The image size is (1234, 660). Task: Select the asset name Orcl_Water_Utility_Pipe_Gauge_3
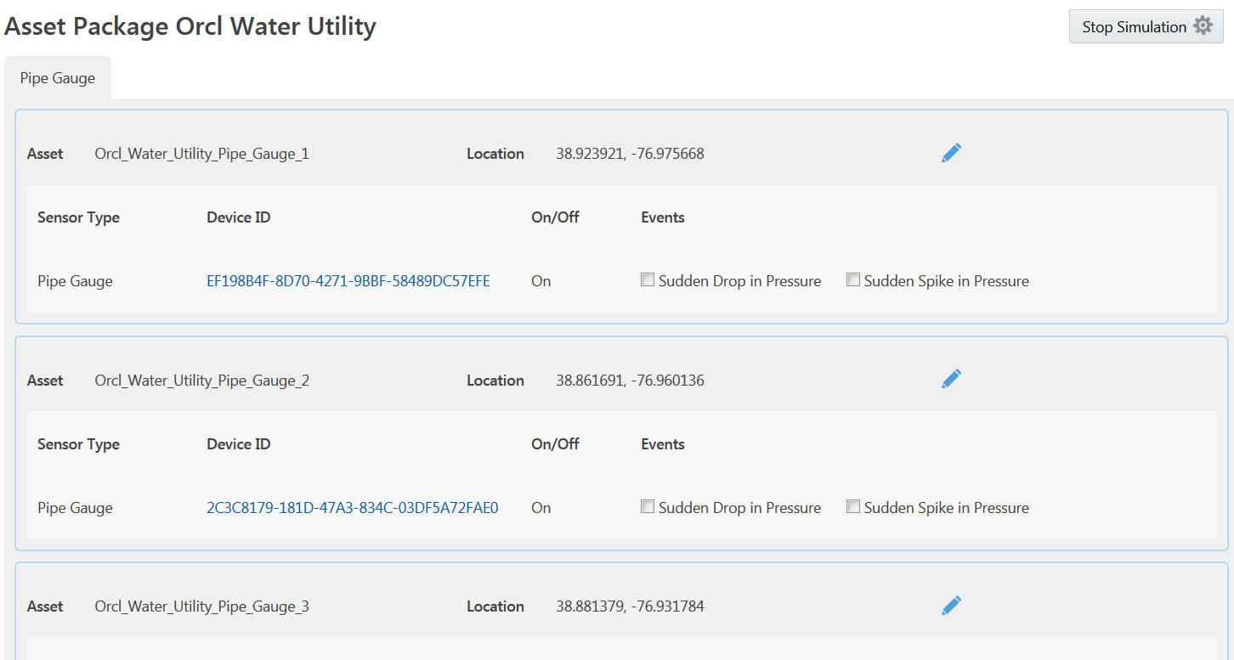(x=202, y=606)
